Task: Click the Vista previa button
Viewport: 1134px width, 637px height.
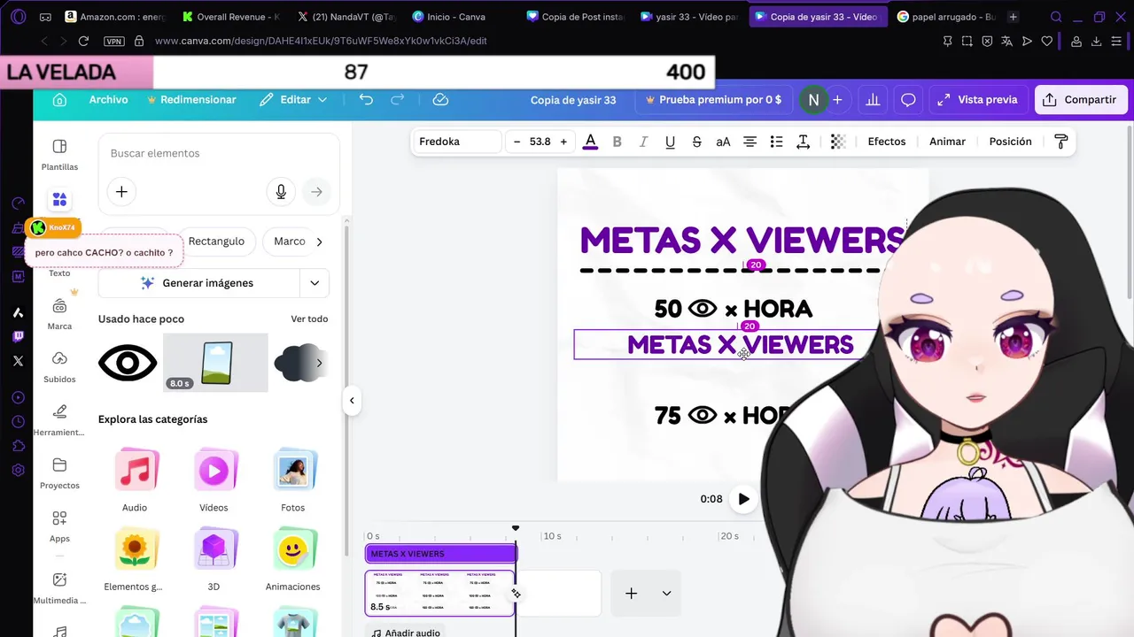Action: [x=978, y=100]
